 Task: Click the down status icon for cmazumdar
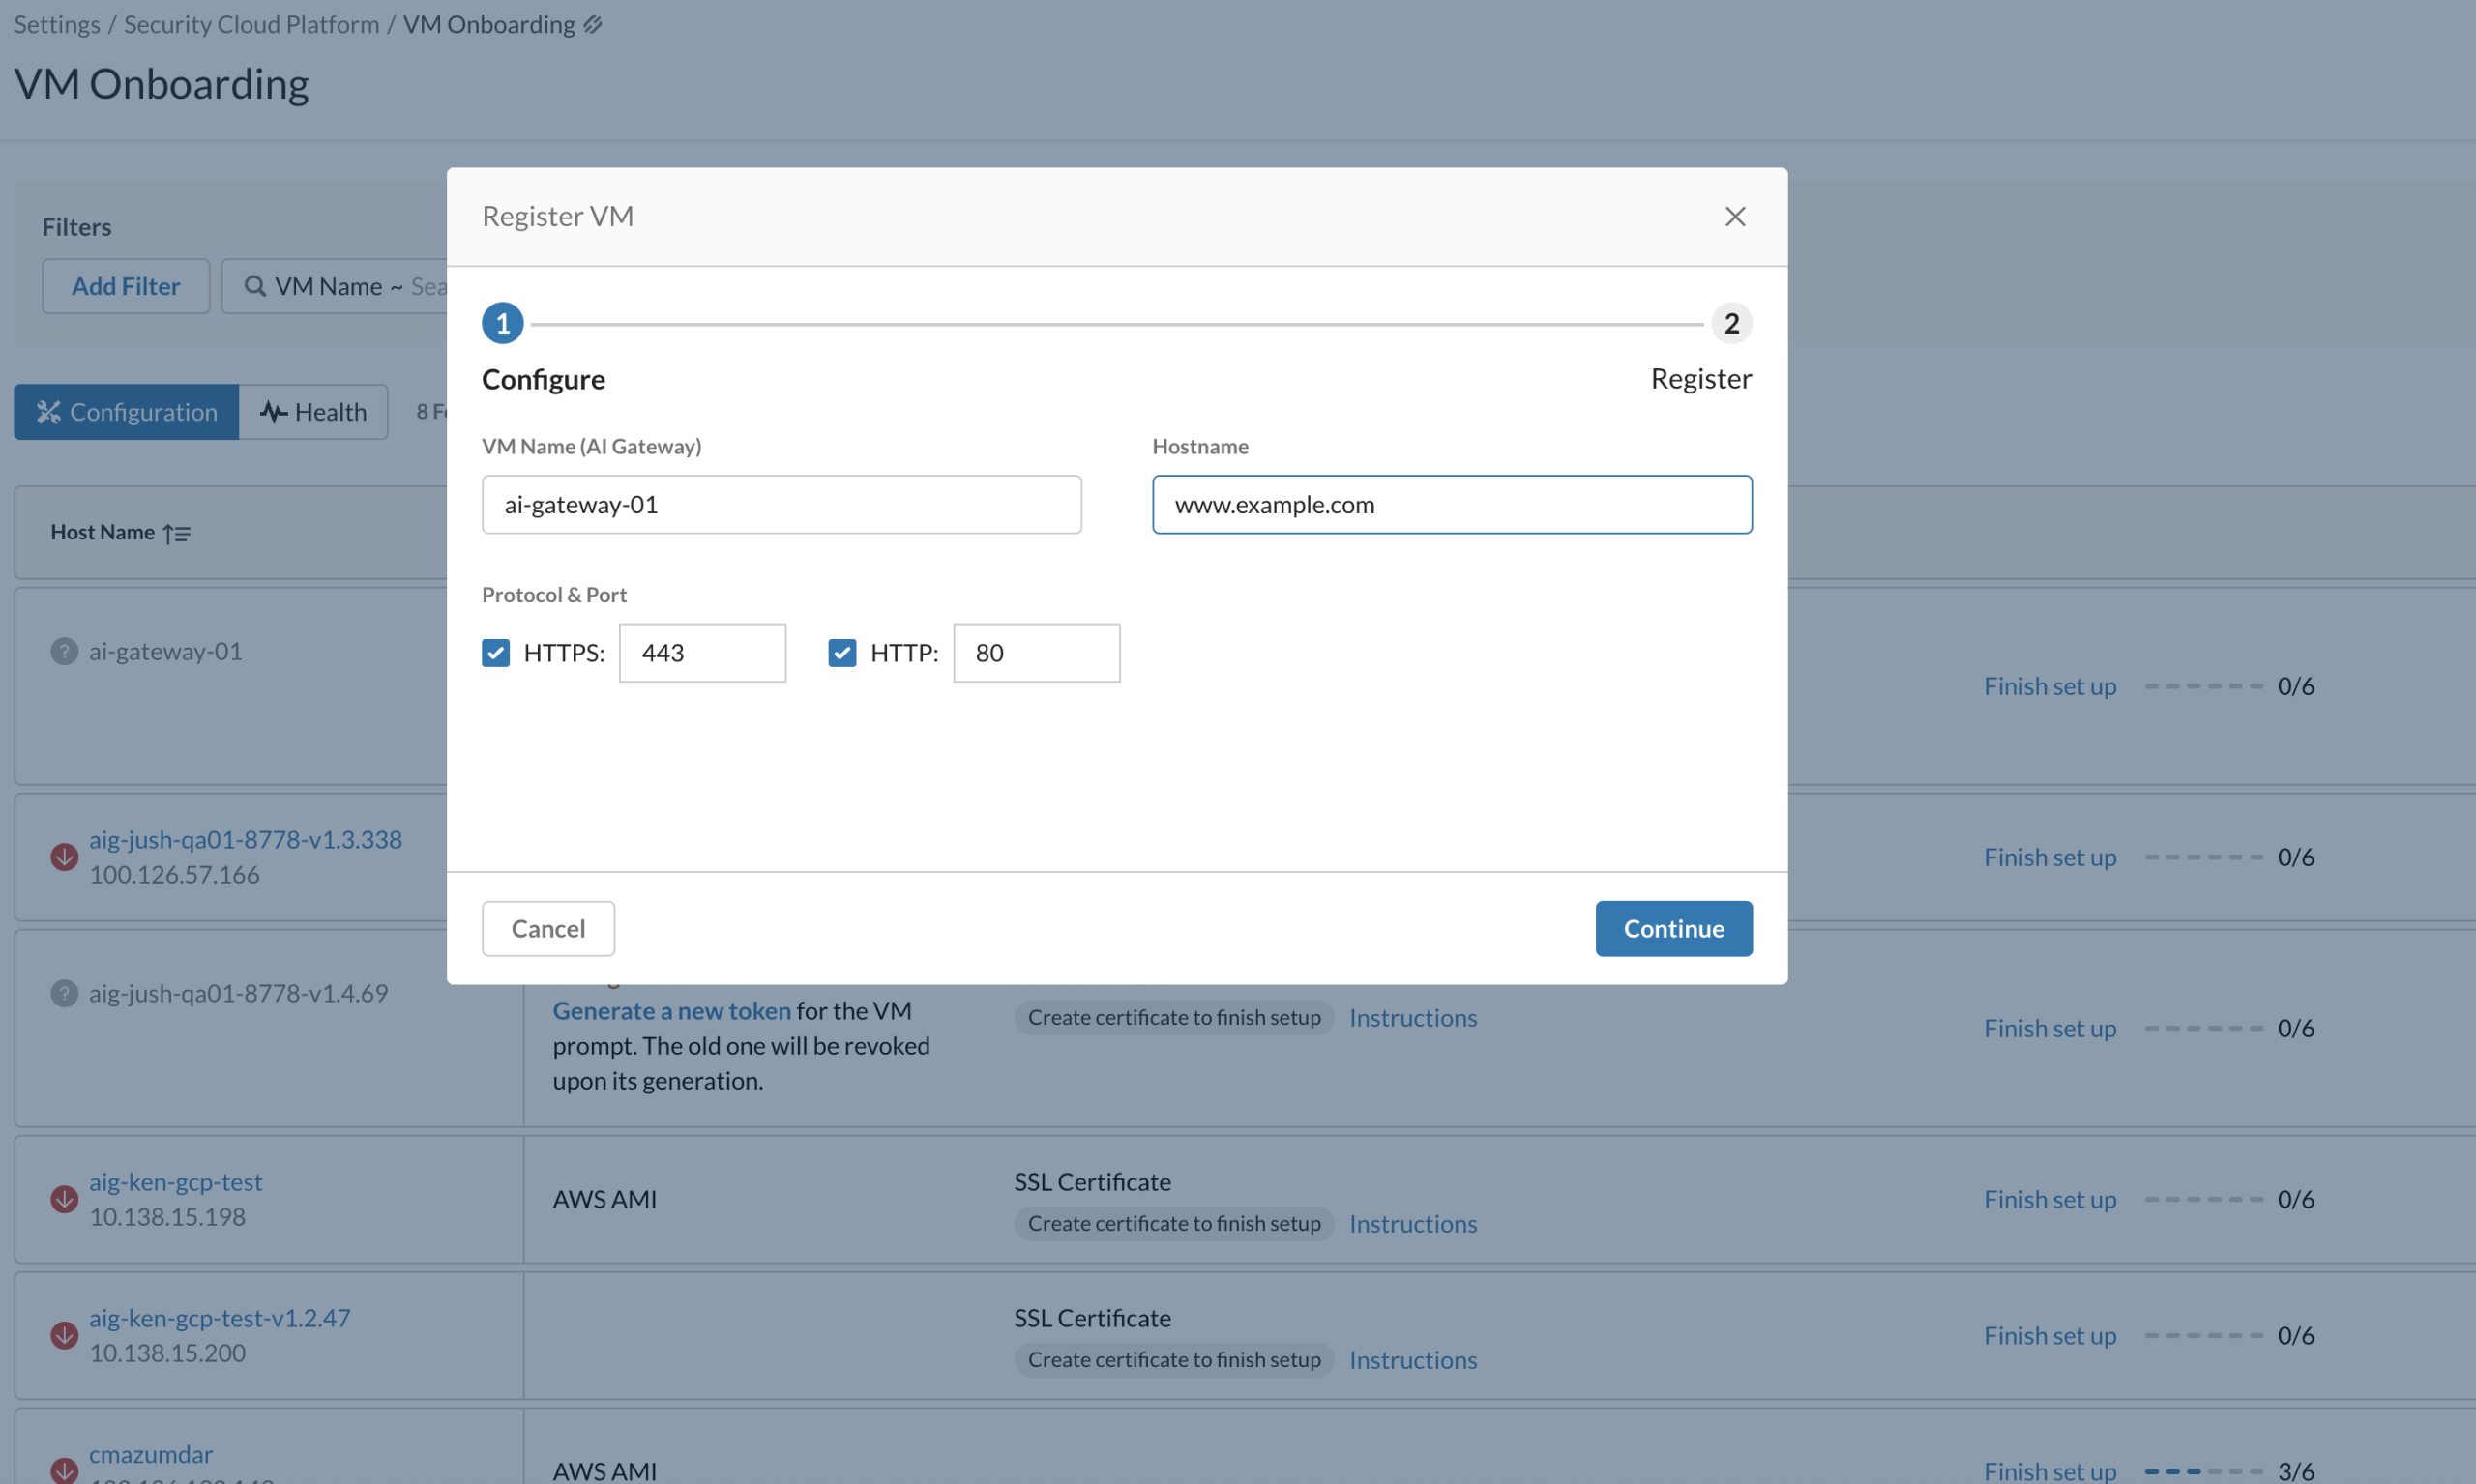point(64,1470)
